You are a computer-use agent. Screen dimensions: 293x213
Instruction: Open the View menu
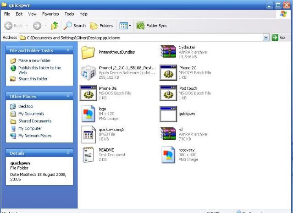(x=33, y=14)
